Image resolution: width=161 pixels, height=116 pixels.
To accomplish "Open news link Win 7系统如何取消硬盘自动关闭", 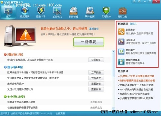I will 136,90.
